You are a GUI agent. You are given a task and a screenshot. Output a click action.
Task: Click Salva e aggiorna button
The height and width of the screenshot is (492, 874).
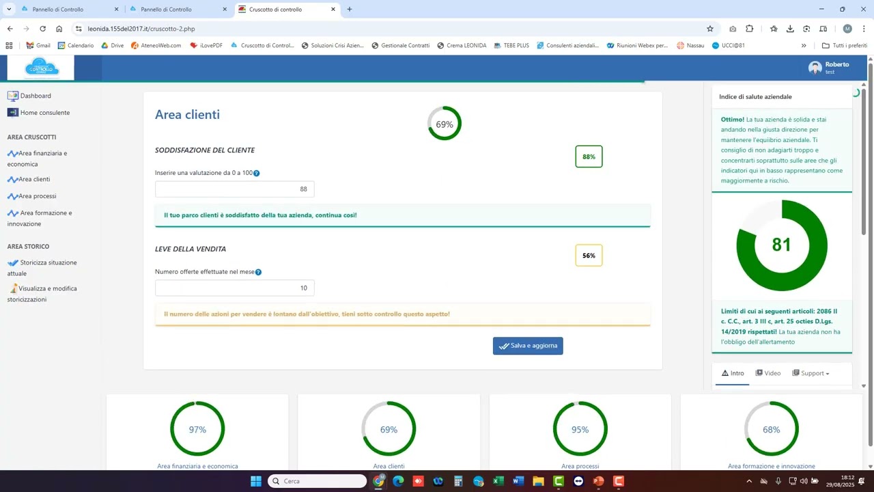(x=528, y=346)
